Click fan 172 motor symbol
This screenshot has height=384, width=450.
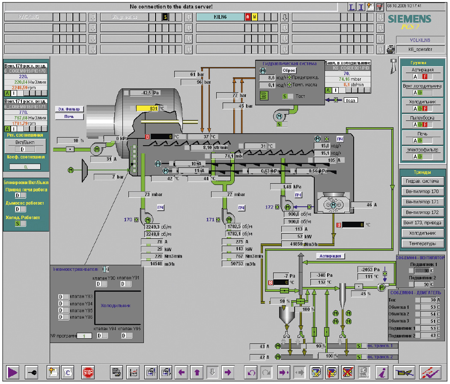(288, 207)
